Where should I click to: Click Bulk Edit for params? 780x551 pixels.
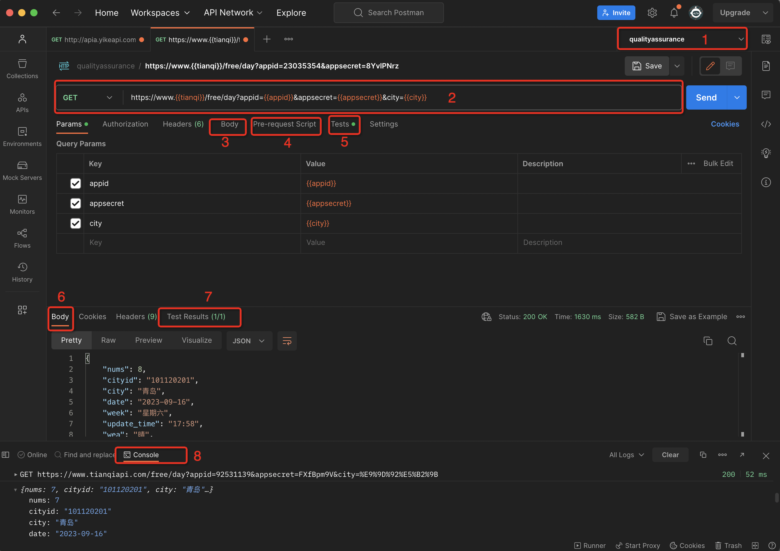tap(718, 163)
